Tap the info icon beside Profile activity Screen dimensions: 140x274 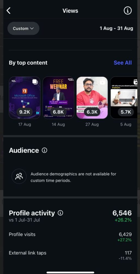(x=60, y=213)
